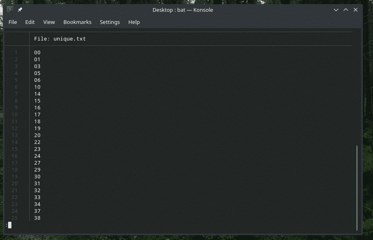Click line number 13 in the gutter
Viewport: 373px width, 240px height.
coord(15,135)
